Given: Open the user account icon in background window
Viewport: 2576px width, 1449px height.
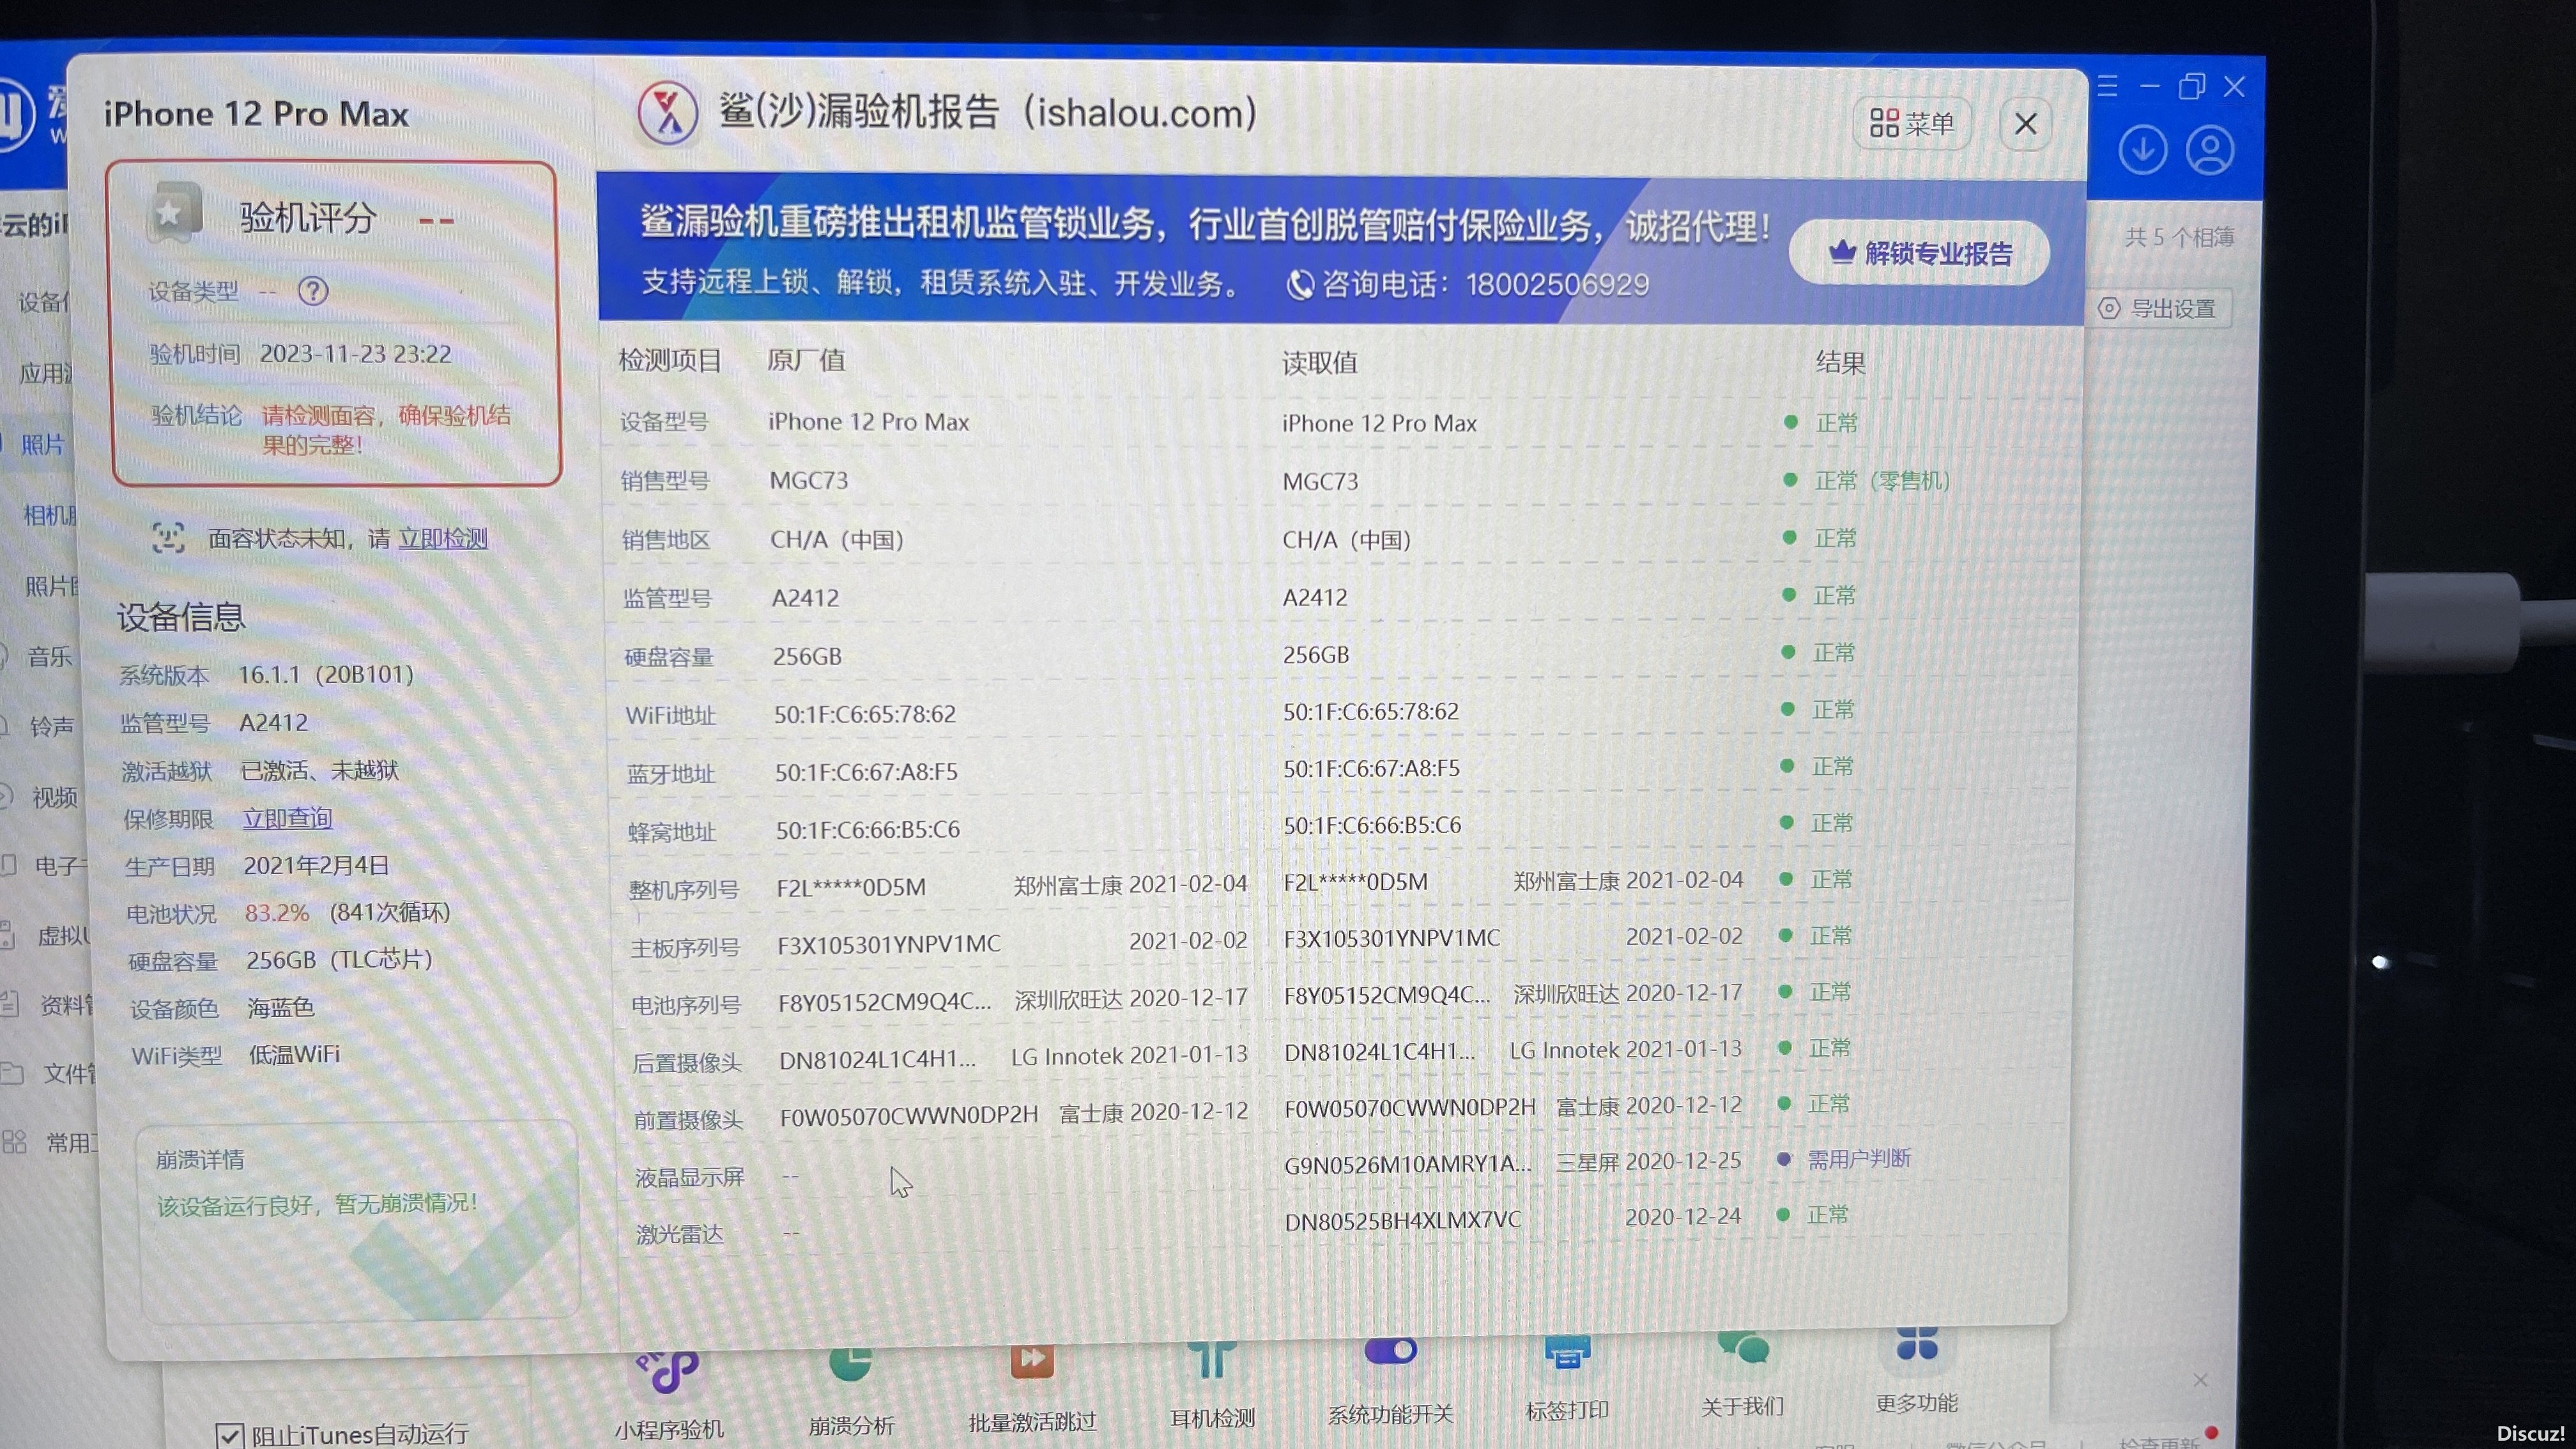Looking at the screenshot, I should click(x=2209, y=151).
